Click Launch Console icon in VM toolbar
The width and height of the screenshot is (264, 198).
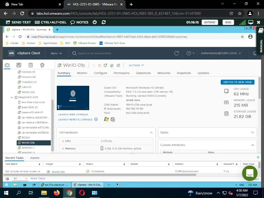click(x=105, y=65)
